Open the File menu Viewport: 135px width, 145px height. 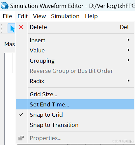(7, 16)
